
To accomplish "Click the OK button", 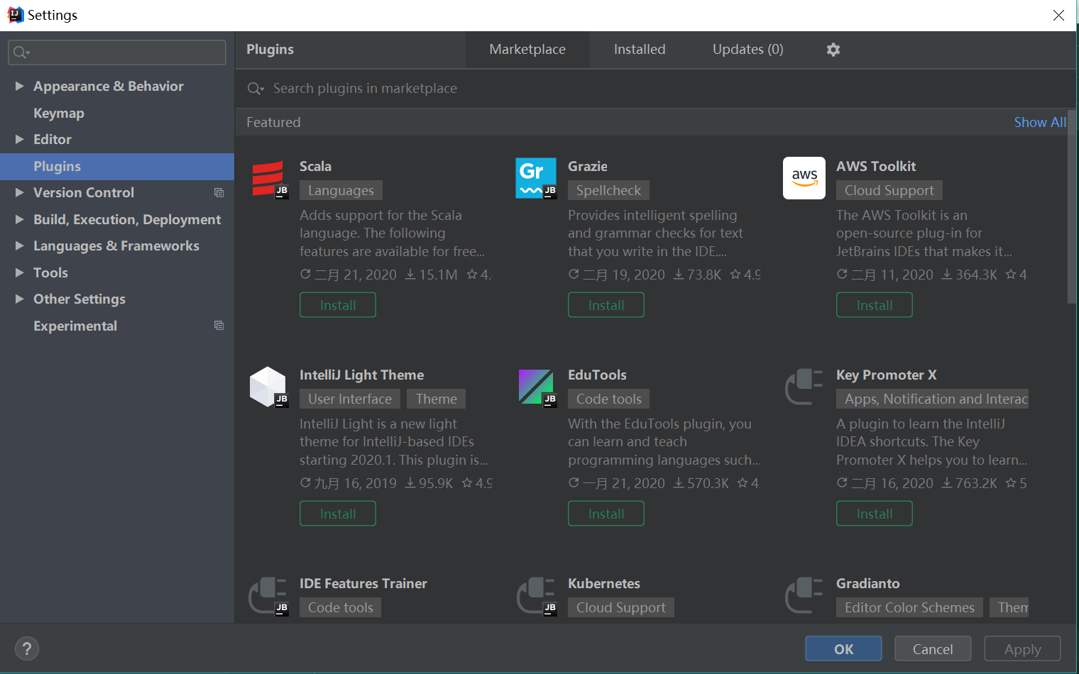I will 844,648.
